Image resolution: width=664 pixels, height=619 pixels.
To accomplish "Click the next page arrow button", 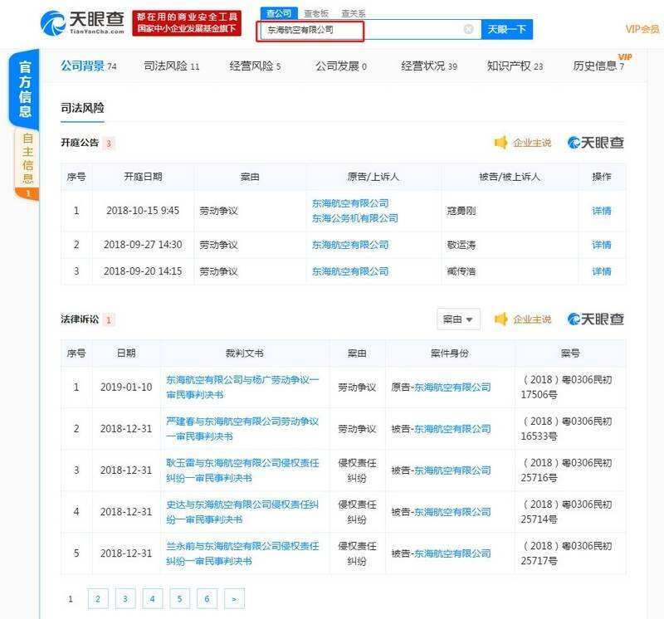I will (x=234, y=599).
